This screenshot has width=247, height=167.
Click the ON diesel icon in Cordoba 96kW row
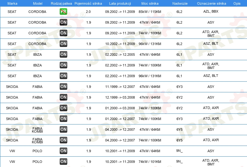(63, 44)
